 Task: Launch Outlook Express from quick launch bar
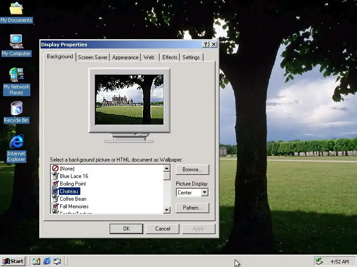tap(57, 261)
